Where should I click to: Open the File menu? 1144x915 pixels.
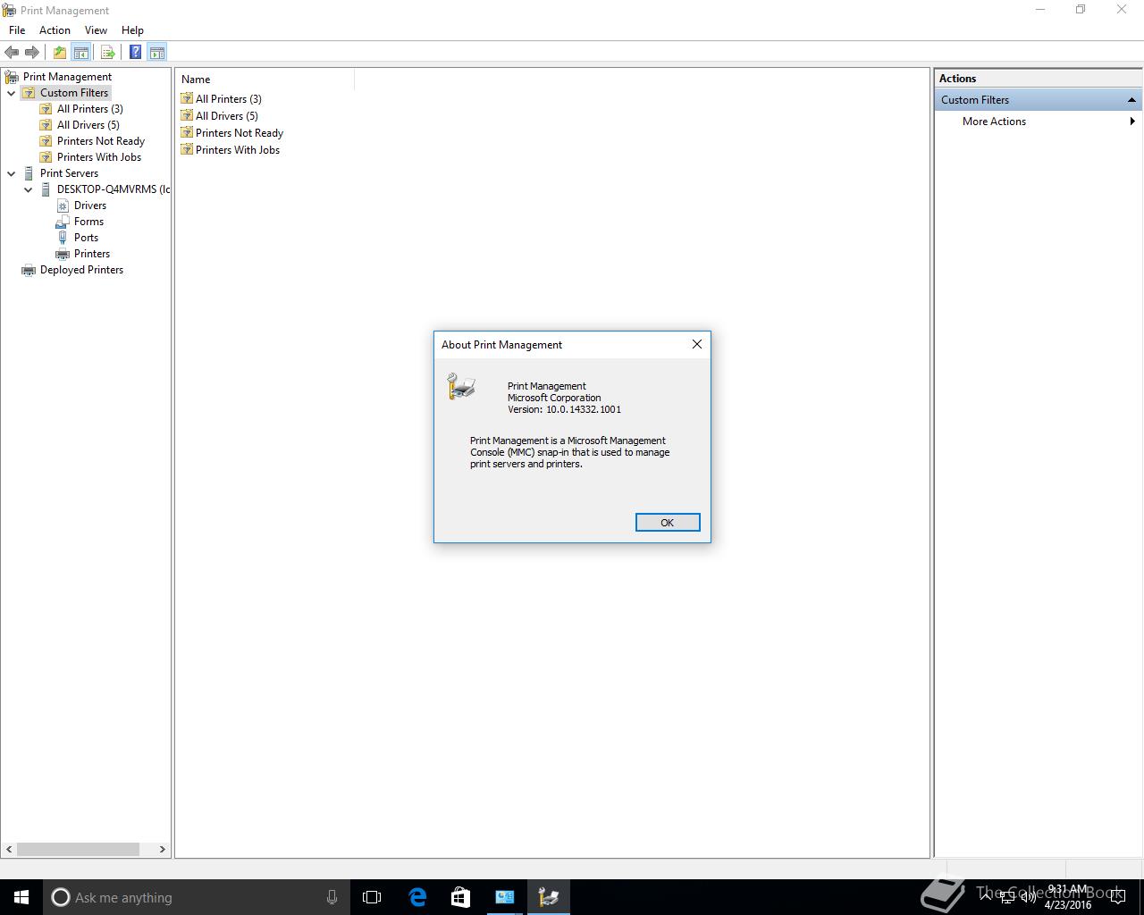17,30
